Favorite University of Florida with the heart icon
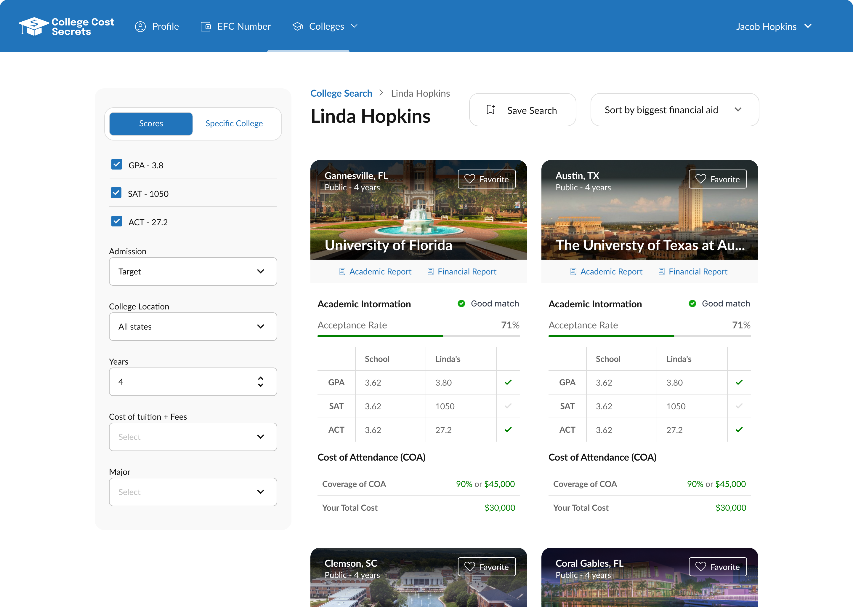 point(469,179)
